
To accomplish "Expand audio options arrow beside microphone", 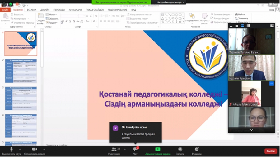I will click(x=20, y=149).
